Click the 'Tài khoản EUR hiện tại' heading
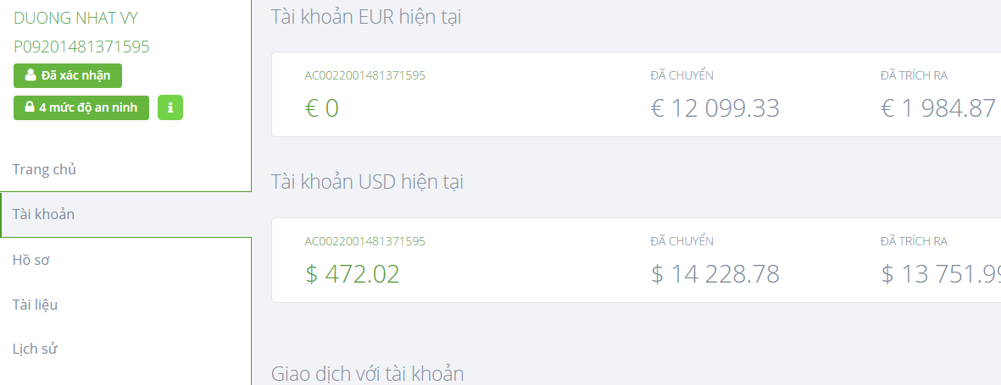1001x385 pixels. pyautogui.click(x=366, y=17)
